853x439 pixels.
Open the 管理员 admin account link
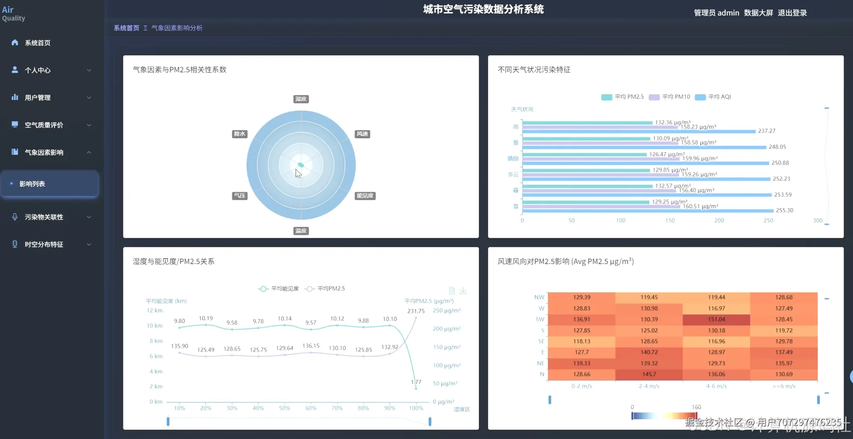click(717, 13)
